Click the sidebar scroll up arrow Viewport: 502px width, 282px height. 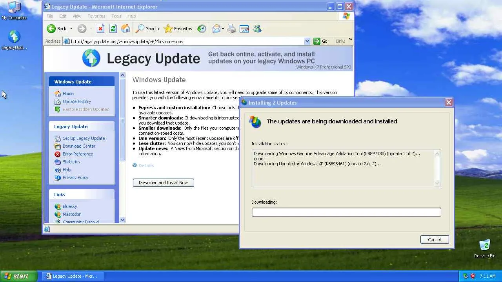(x=122, y=75)
